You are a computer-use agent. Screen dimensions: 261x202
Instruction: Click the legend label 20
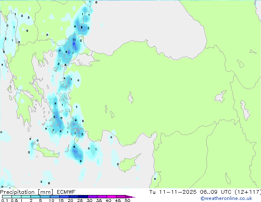(70, 200)
